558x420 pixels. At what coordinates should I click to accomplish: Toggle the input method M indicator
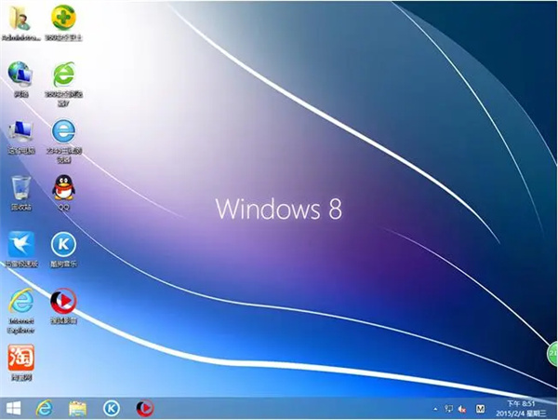(x=480, y=409)
